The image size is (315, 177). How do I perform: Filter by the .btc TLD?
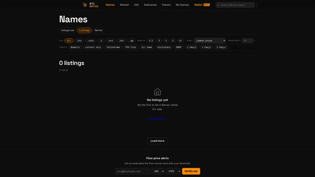[x=79, y=41]
